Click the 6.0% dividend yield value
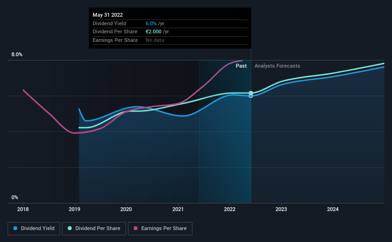Viewport: 392px width, 242px height. click(x=151, y=23)
